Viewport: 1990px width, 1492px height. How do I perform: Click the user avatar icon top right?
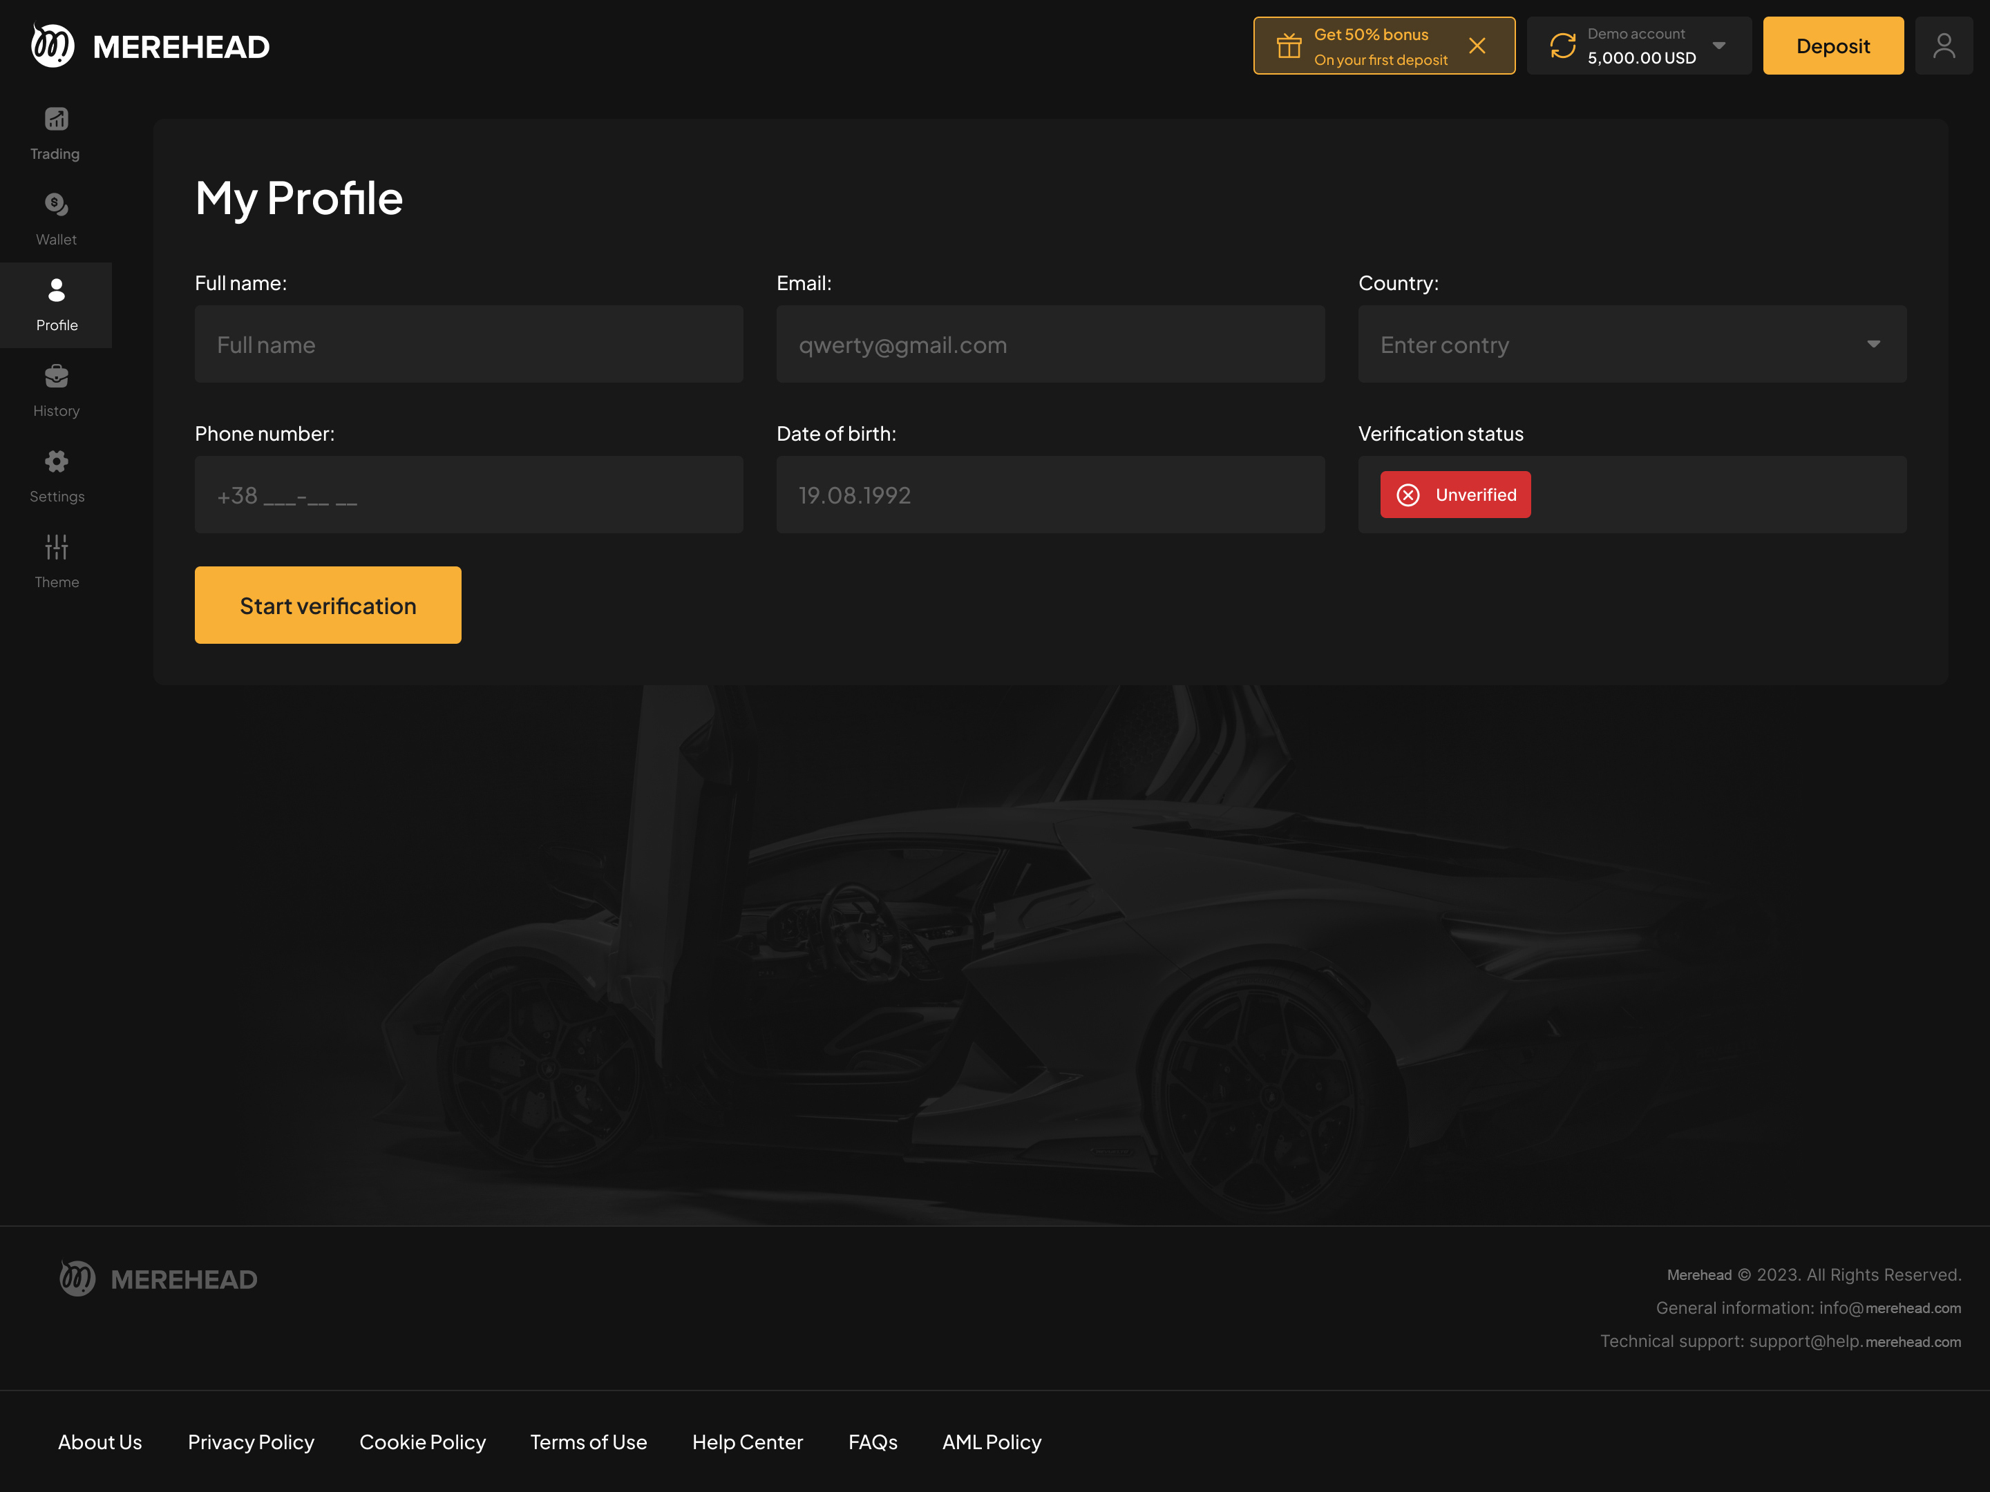click(1943, 46)
